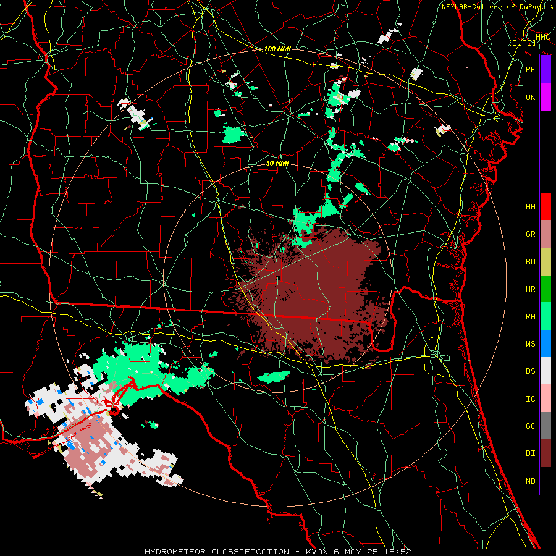Click the HHC product label
The width and height of the screenshot is (556, 556).
tap(542, 37)
